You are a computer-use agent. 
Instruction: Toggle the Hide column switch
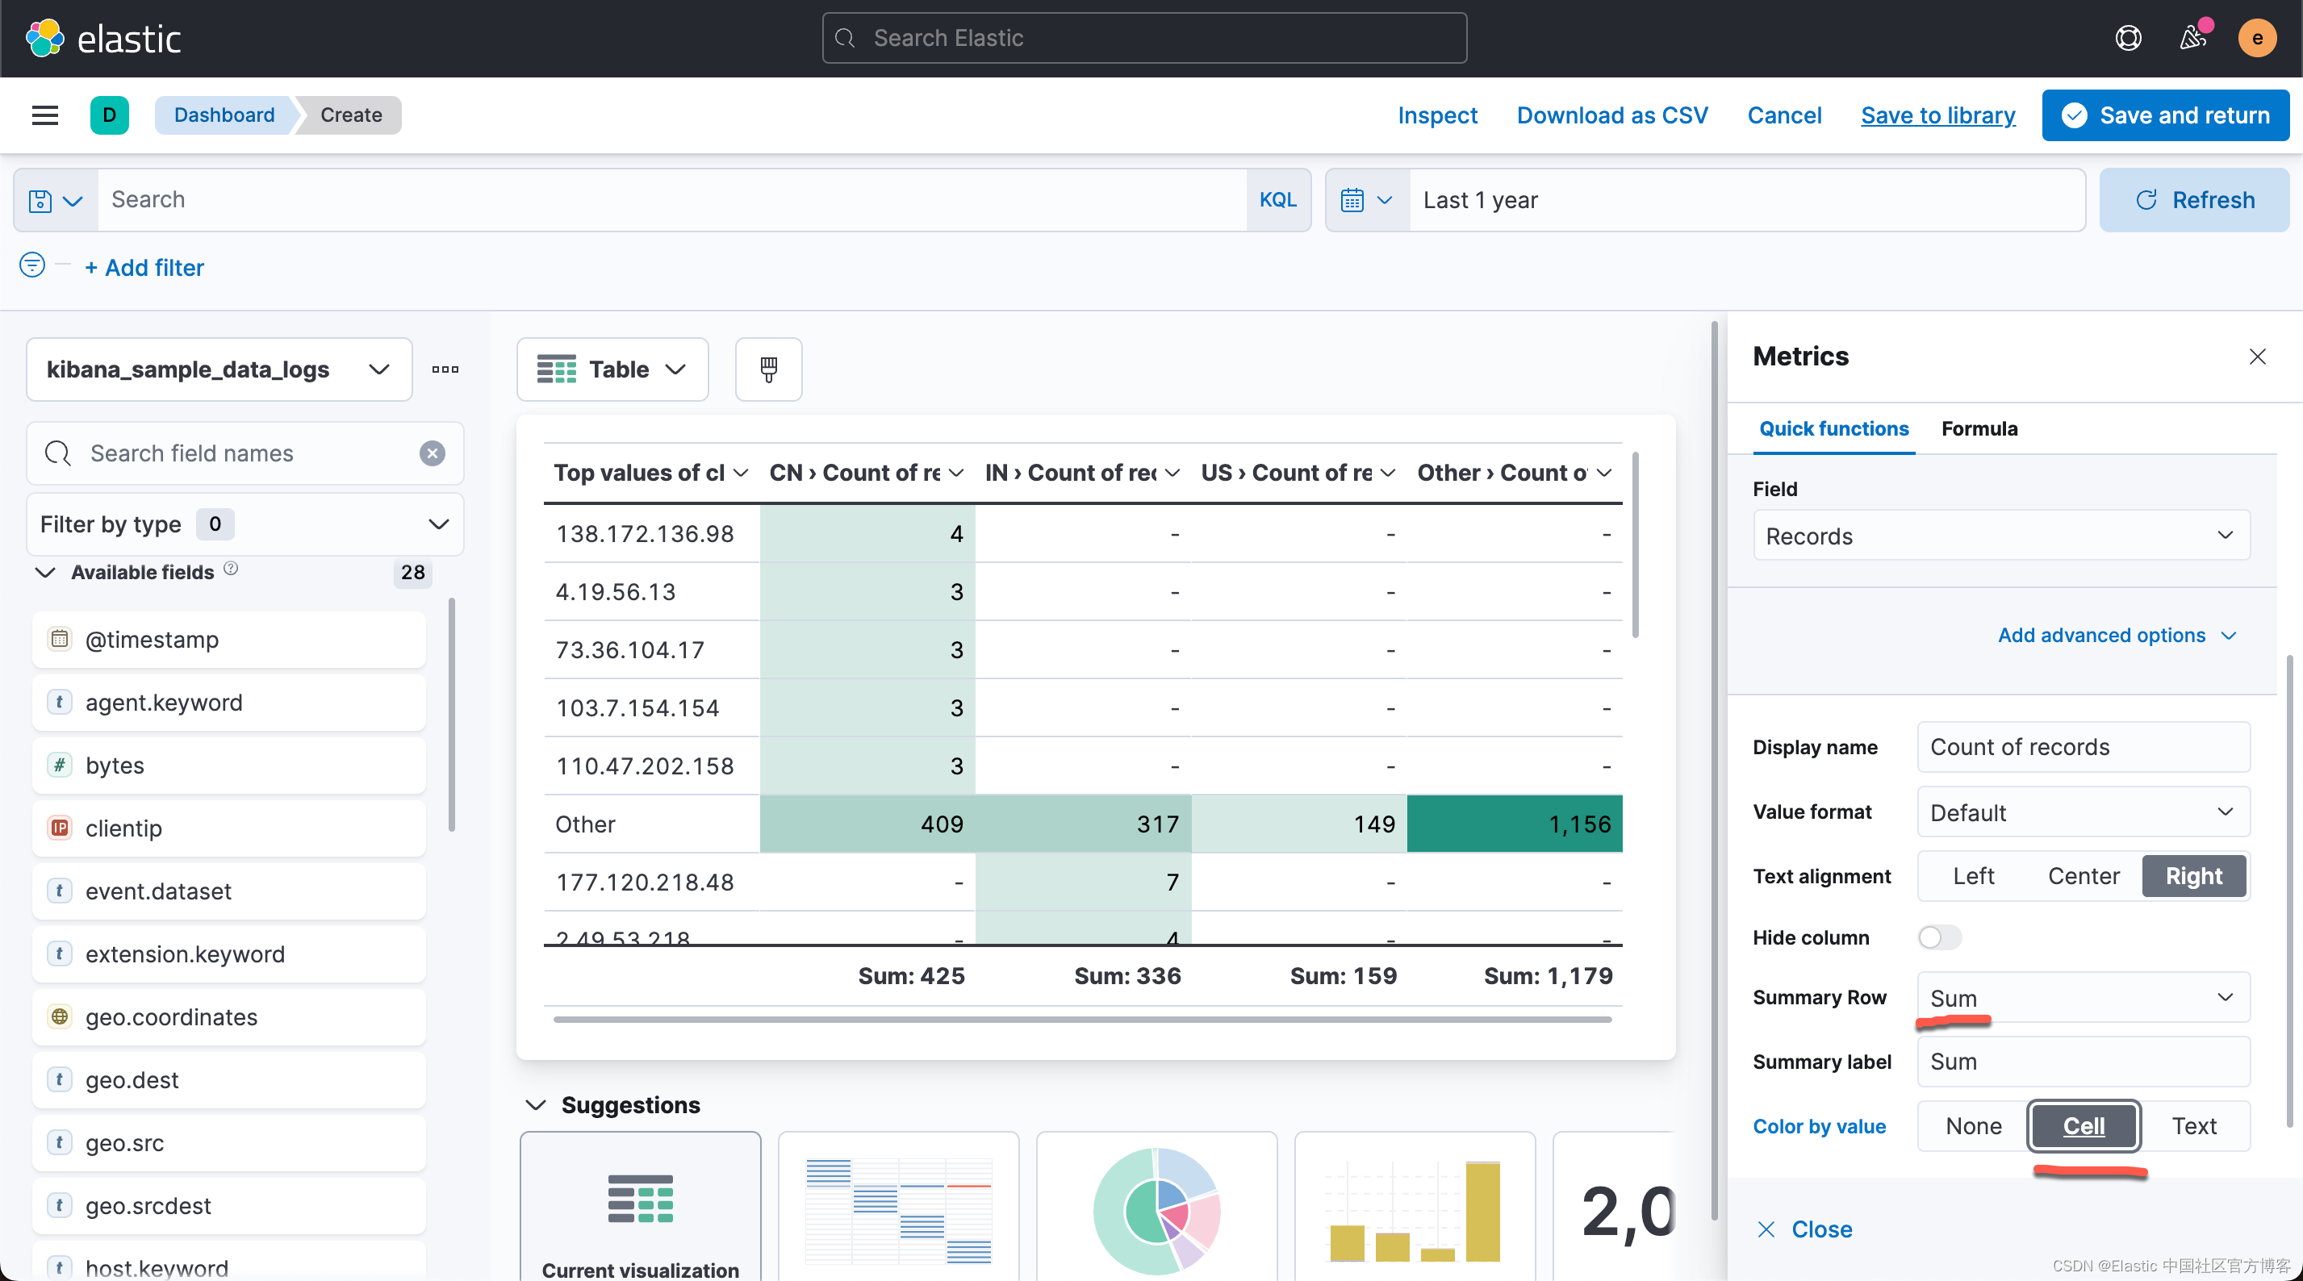pos(1938,937)
